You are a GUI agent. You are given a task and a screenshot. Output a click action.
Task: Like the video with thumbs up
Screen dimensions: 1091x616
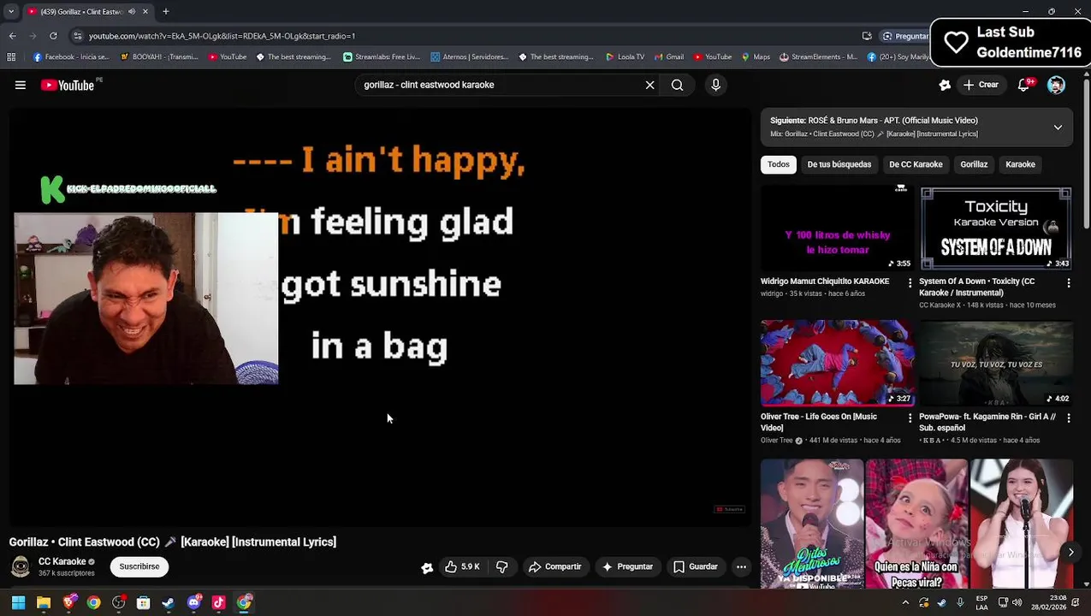(x=463, y=566)
